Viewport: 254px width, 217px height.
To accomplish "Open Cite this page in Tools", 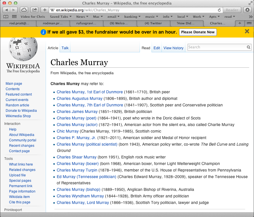I will click(20, 202).
